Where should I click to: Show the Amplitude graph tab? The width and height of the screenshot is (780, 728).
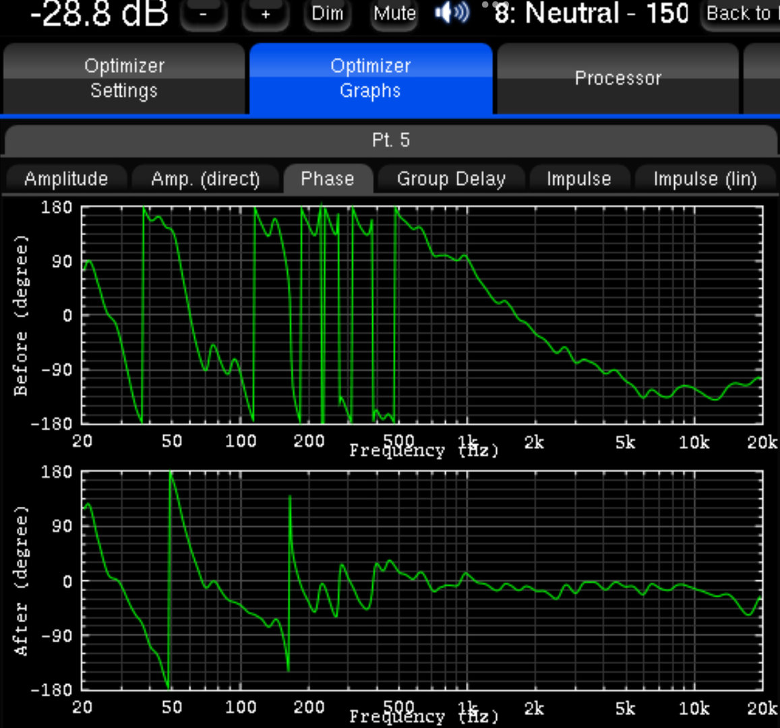(x=66, y=179)
